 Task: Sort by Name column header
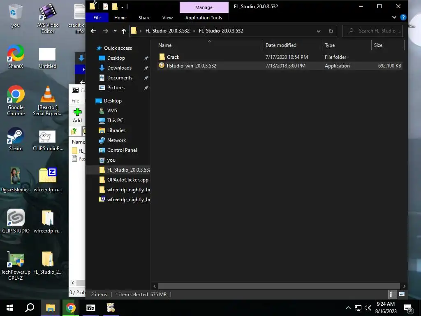click(x=210, y=45)
